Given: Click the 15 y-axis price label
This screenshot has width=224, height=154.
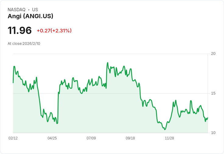Looking at the screenshot, I should [x=213, y=93].
